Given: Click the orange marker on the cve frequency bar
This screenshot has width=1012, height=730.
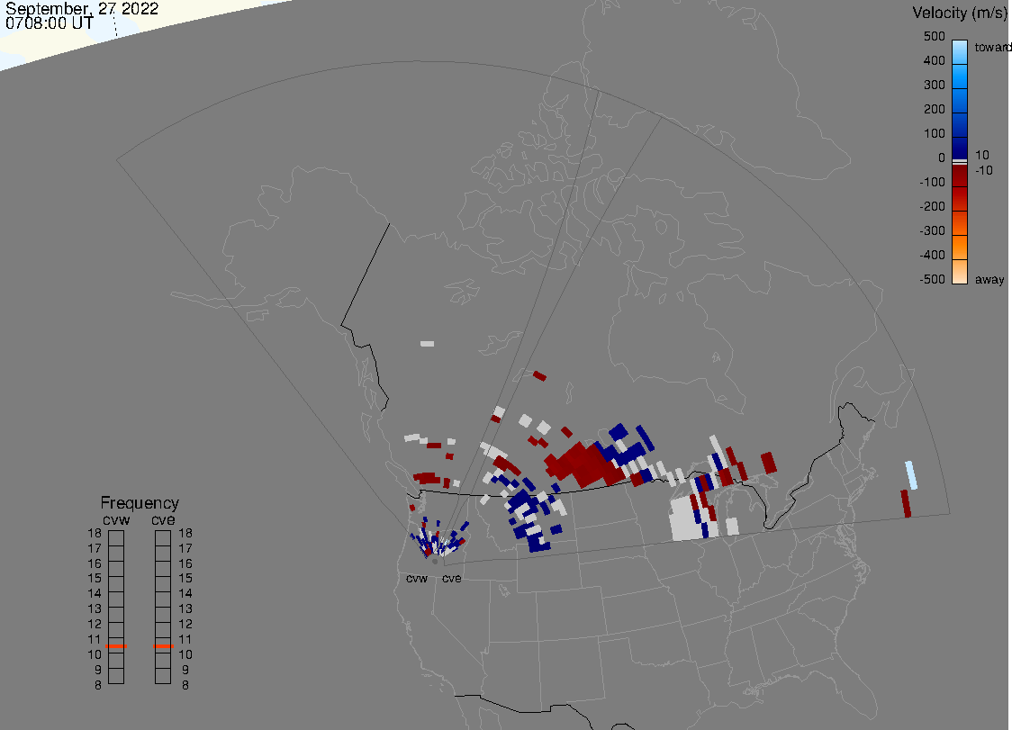Looking at the screenshot, I should (163, 646).
